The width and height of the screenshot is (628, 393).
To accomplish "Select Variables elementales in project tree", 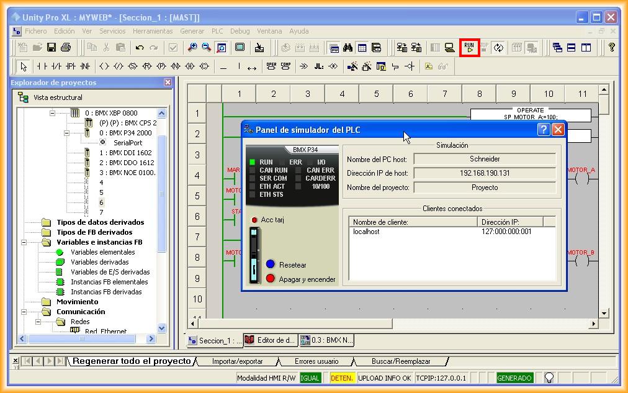I will [x=102, y=252].
